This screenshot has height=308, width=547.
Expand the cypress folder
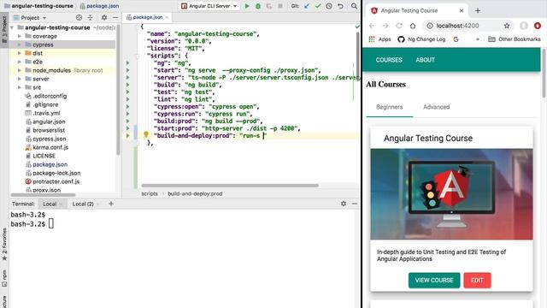coord(20,44)
